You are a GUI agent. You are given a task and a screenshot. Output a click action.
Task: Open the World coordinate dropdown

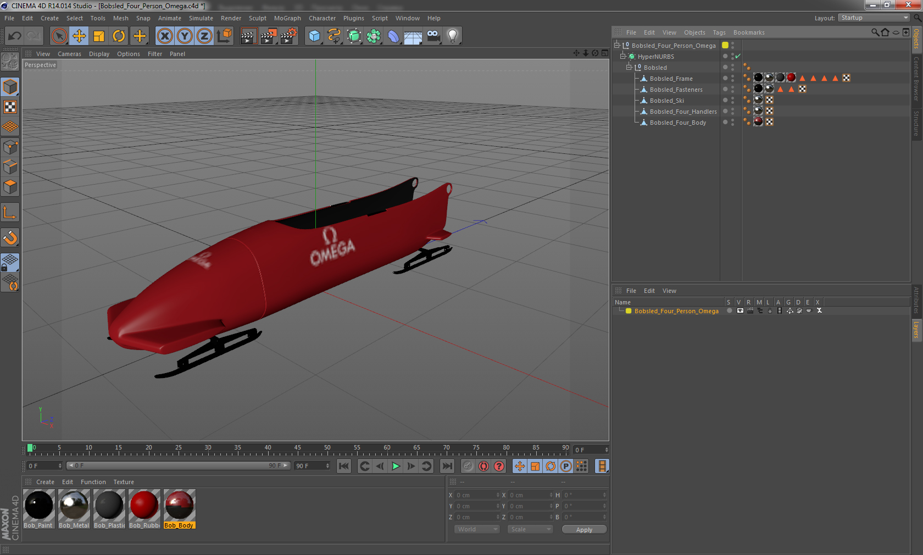[476, 529]
